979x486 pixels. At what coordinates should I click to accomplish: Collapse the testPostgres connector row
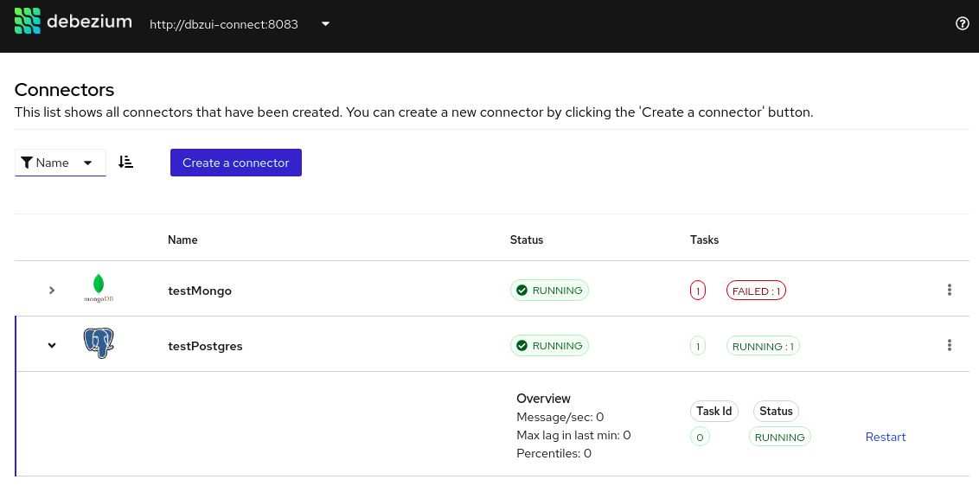click(52, 346)
